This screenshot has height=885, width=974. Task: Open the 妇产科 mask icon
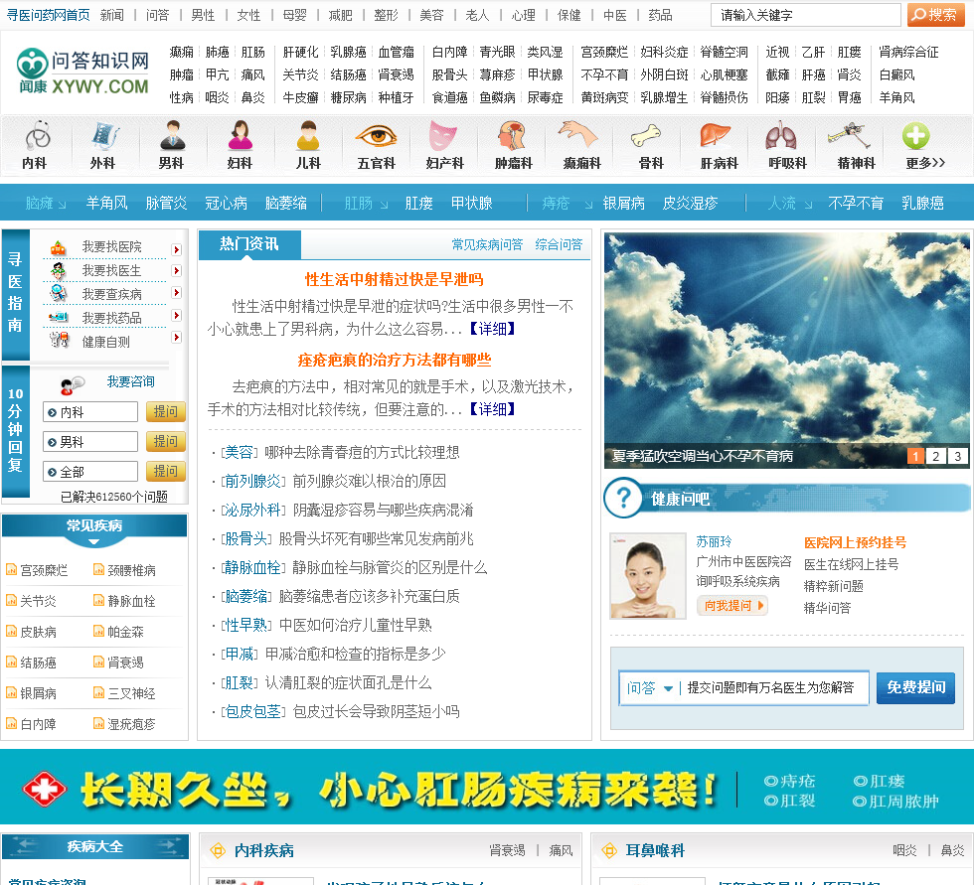[x=443, y=136]
